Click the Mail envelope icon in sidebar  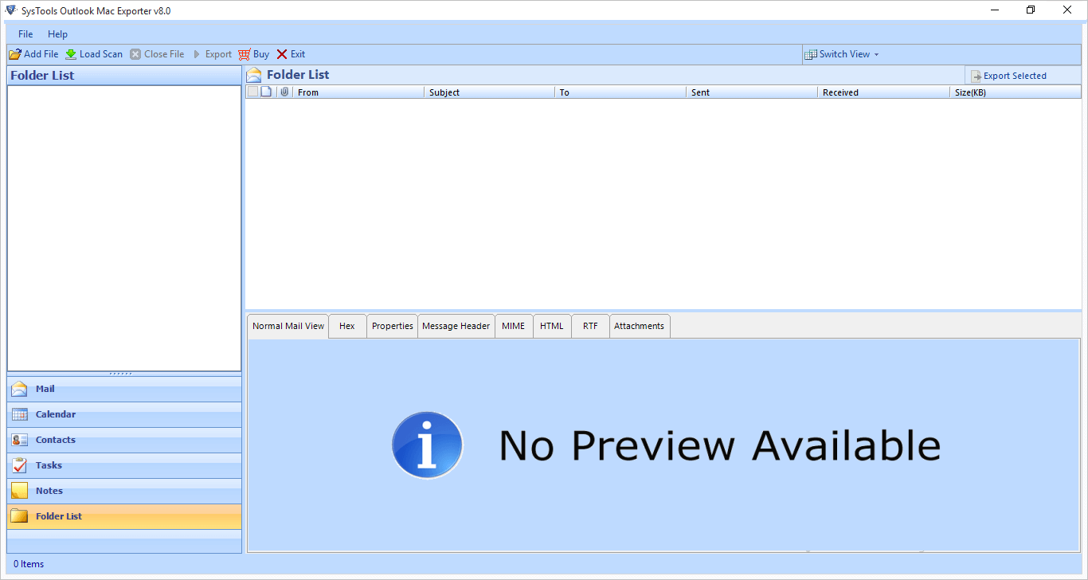click(x=20, y=389)
